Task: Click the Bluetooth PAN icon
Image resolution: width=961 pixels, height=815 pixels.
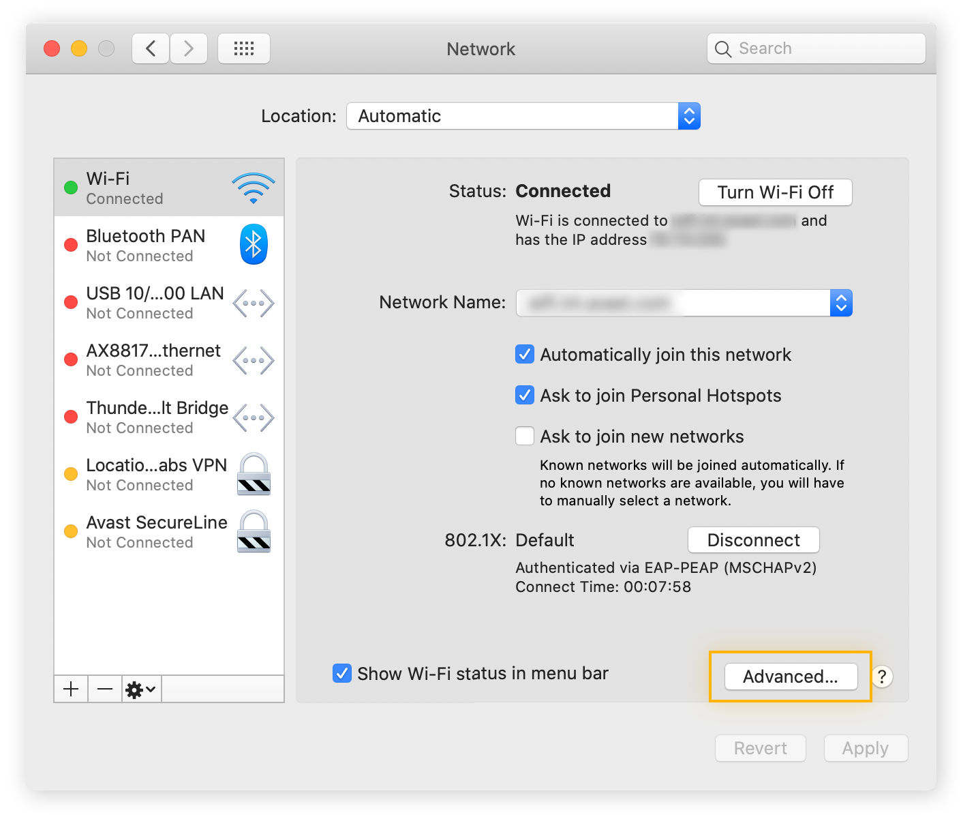Action: (x=253, y=244)
